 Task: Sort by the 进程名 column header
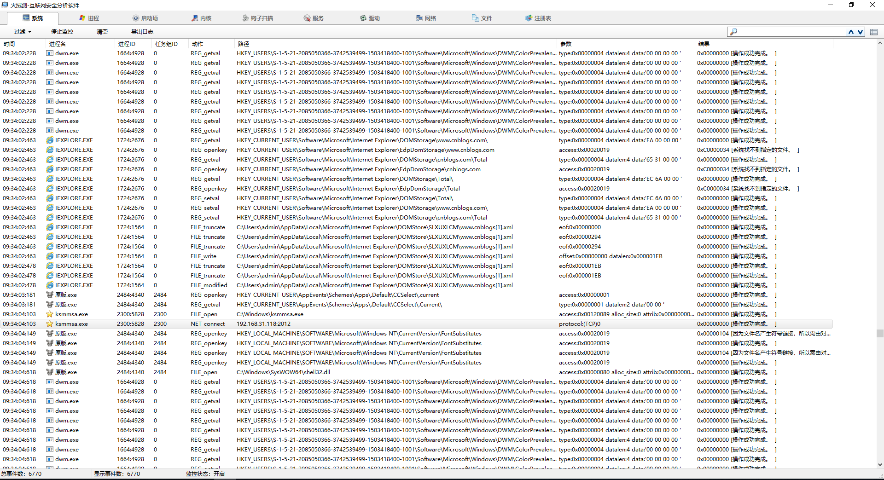[81, 44]
